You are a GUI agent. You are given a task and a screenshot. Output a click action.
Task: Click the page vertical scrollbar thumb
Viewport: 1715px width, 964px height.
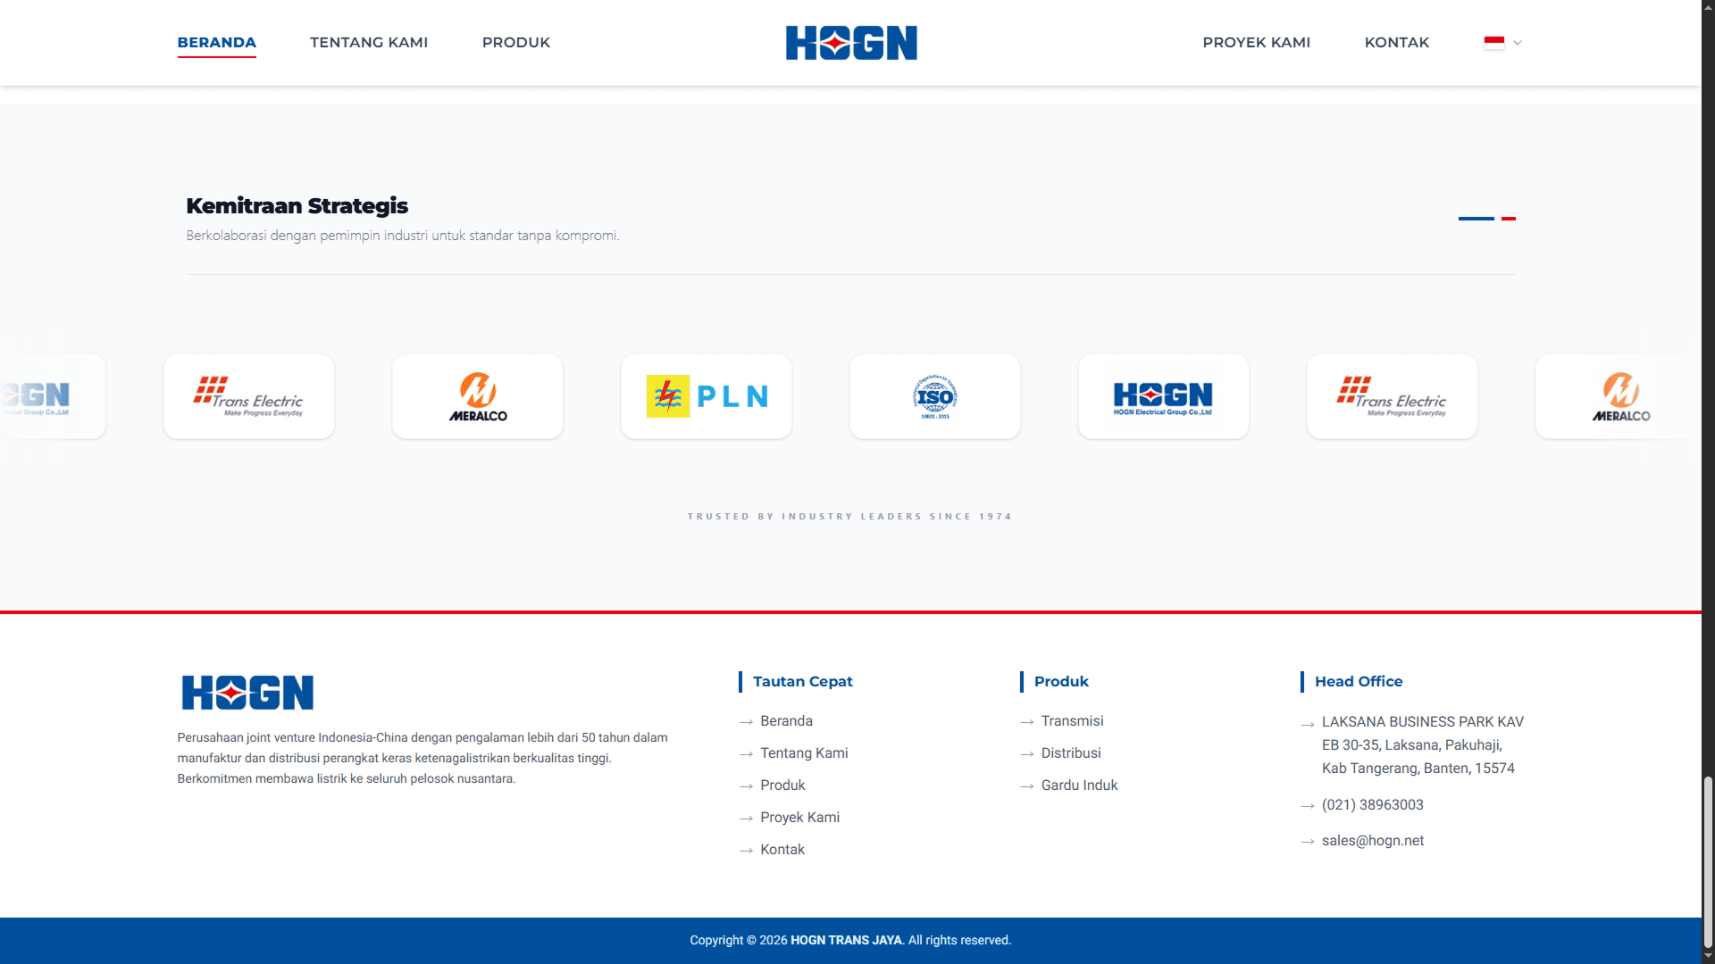click(x=1708, y=861)
